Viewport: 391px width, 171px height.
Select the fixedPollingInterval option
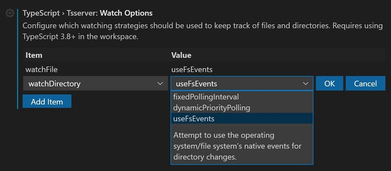pyautogui.click(x=206, y=97)
